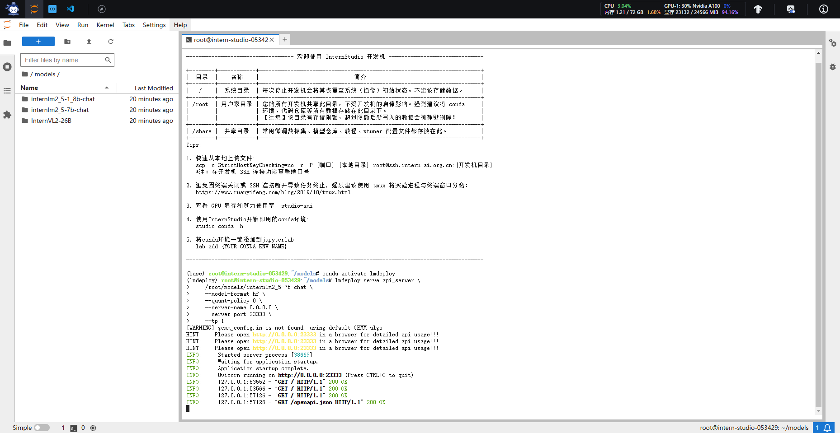Open the Extension Manager sidebar
840x433 pixels.
point(7,115)
